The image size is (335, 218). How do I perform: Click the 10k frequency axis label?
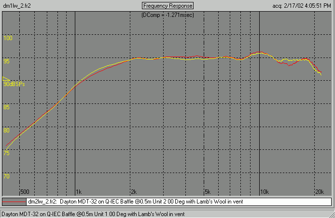pyautogui.click(x=265, y=192)
